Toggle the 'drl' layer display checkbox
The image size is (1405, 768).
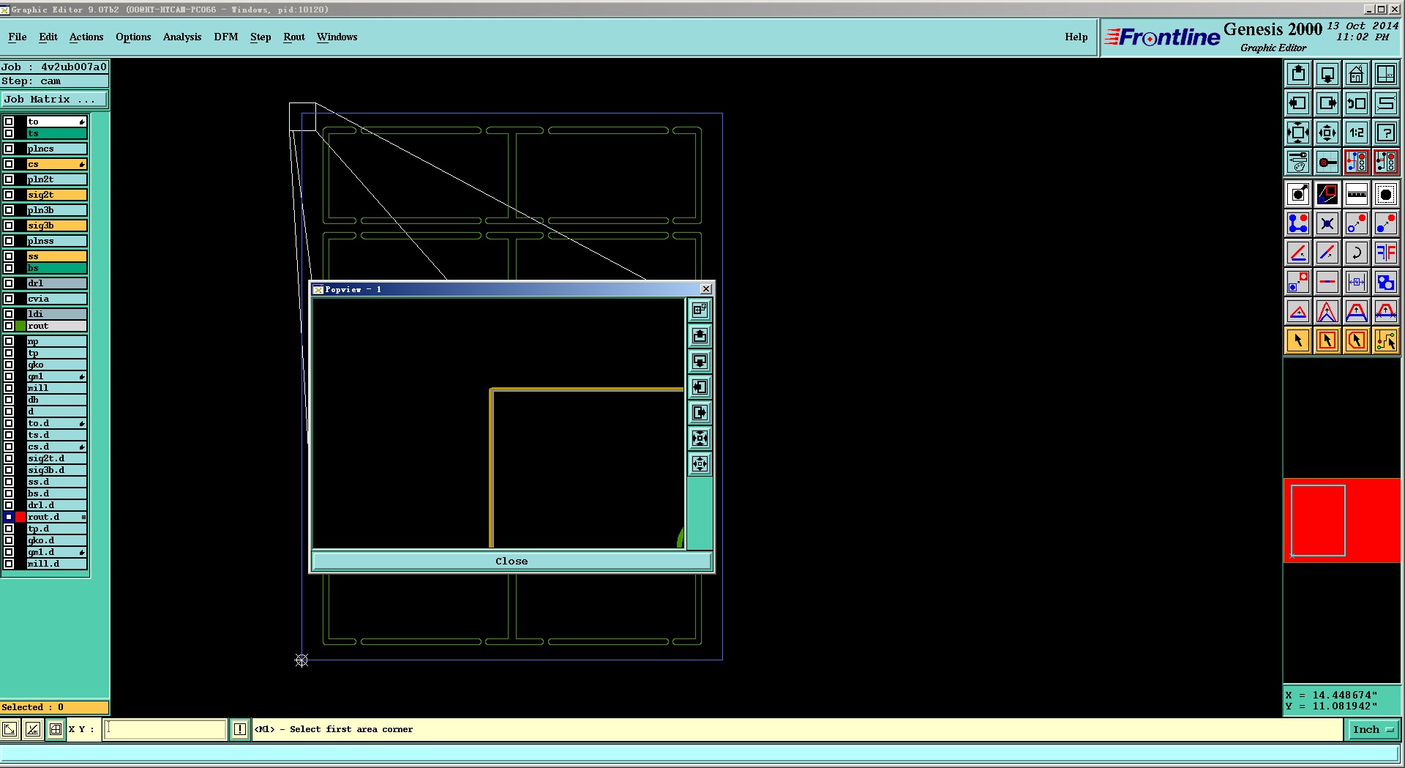(x=9, y=283)
